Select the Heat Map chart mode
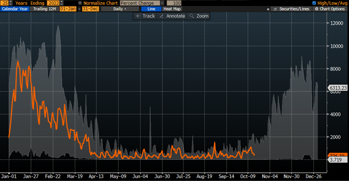The height and width of the screenshot is (181, 349). click(172, 9)
